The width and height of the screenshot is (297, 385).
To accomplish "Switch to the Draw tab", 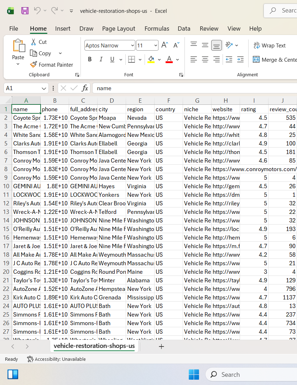I will click(x=86, y=29).
